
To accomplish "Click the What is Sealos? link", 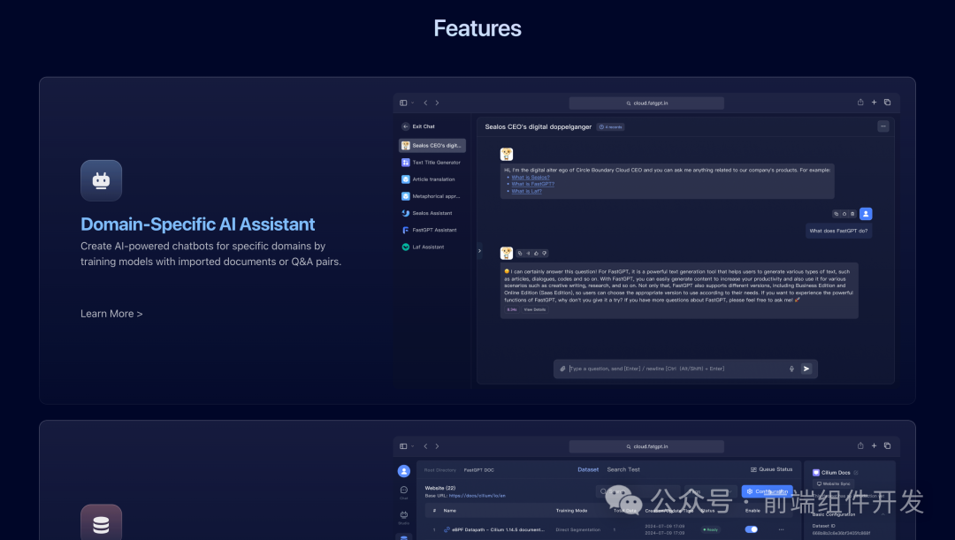I will tap(531, 177).
